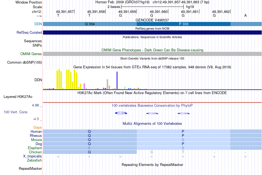Select the chr12: ruler label
The width and height of the screenshot is (262, 175).
(37, 12)
